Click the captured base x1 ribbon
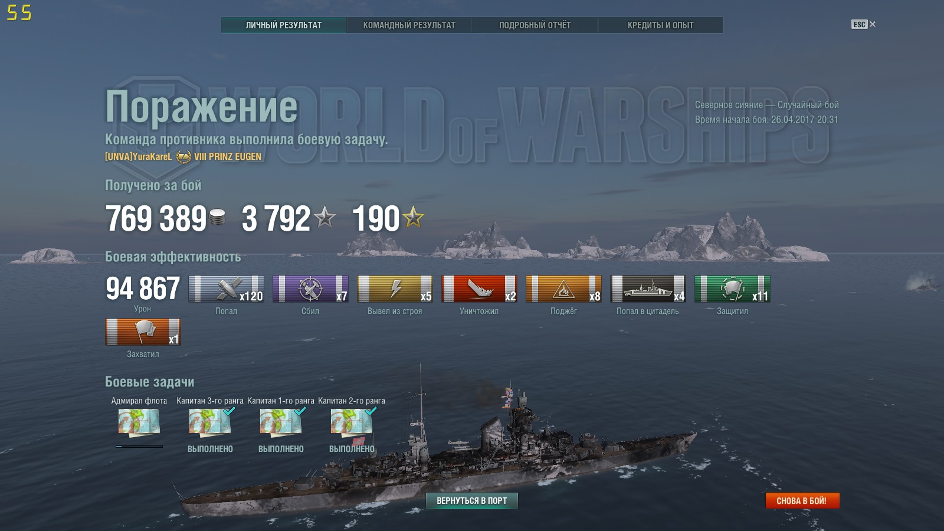Image resolution: width=944 pixels, height=531 pixels. [x=143, y=332]
